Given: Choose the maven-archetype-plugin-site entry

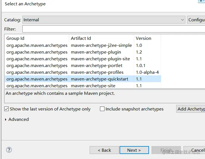Looking at the screenshot, I should pyautogui.click(x=100, y=59).
